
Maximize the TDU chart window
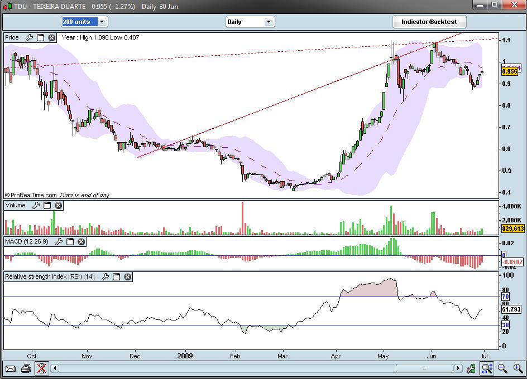coord(495,5)
